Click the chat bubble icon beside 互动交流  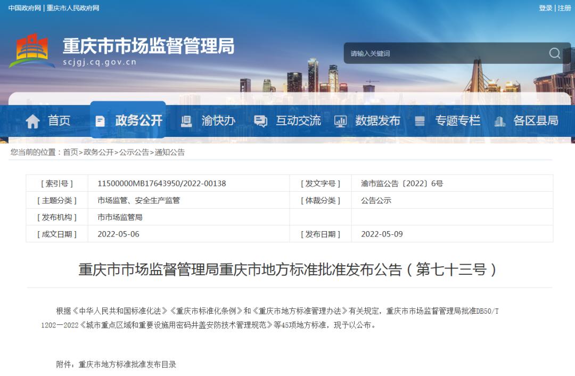[x=261, y=121]
